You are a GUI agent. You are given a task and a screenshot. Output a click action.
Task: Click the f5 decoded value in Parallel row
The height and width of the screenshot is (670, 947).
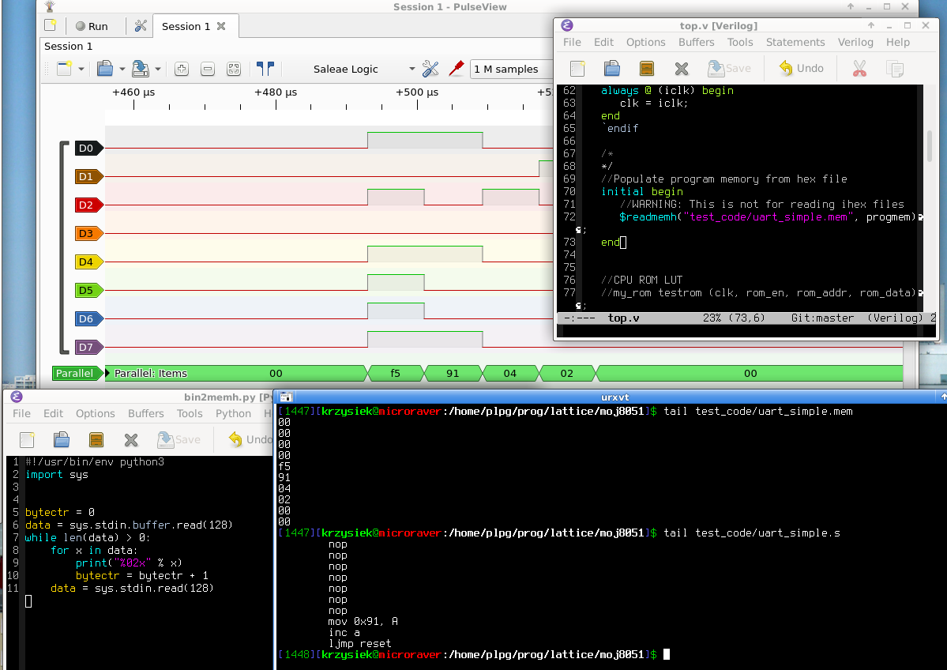click(x=396, y=373)
